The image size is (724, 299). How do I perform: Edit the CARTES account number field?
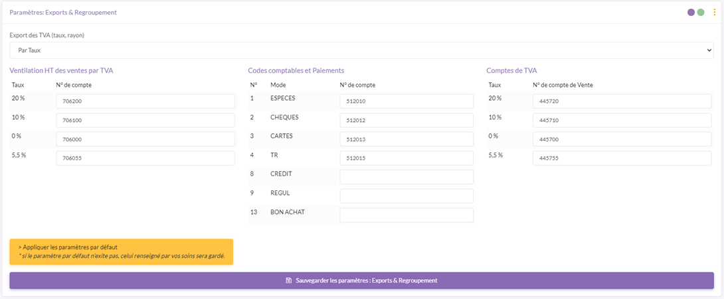click(x=406, y=139)
